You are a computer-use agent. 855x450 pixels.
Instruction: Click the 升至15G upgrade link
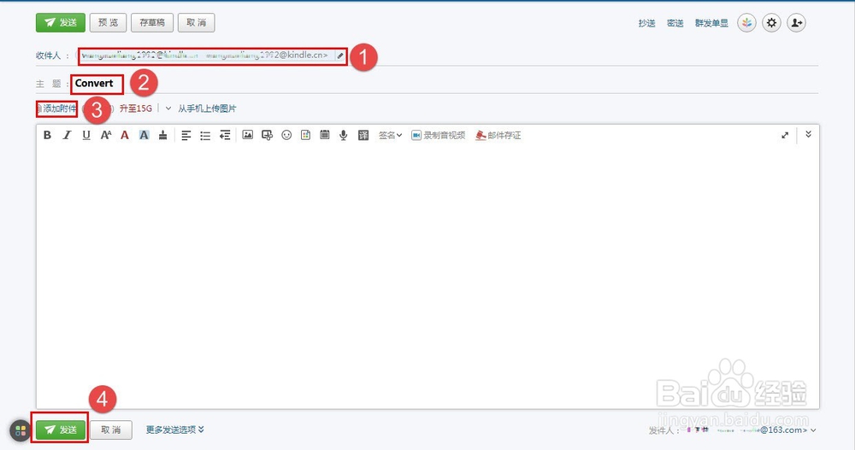point(136,108)
